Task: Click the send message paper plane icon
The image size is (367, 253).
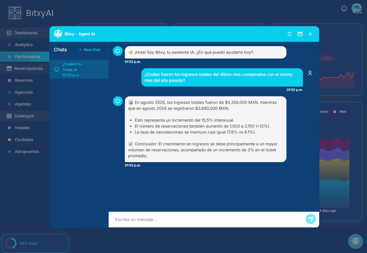Action: click(311, 219)
